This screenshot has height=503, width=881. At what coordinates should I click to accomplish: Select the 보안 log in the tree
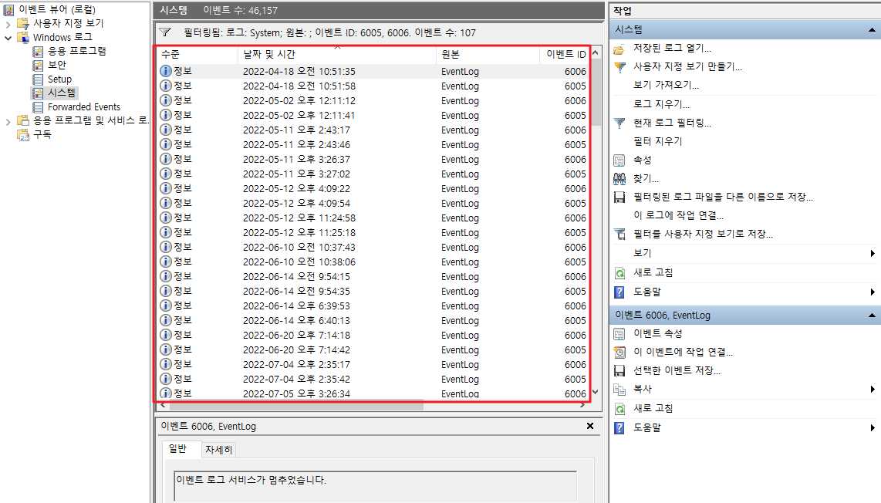pos(57,66)
